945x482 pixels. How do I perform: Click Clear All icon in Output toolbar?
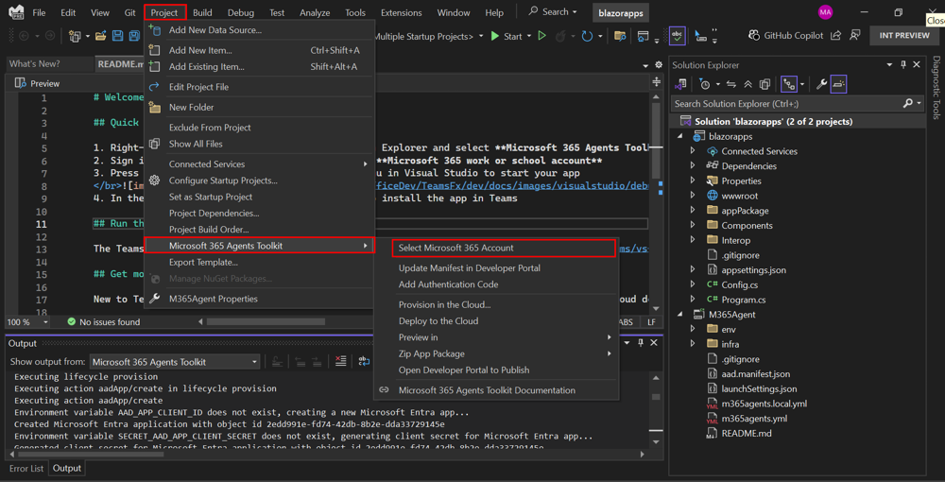click(x=339, y=361)
